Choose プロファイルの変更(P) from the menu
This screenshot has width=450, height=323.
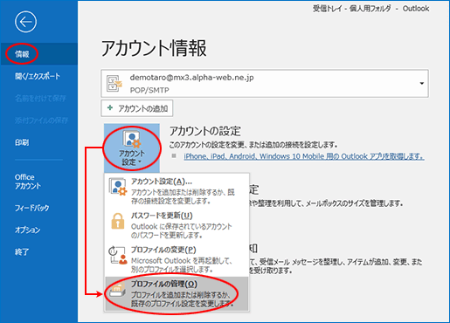point(177,259)
